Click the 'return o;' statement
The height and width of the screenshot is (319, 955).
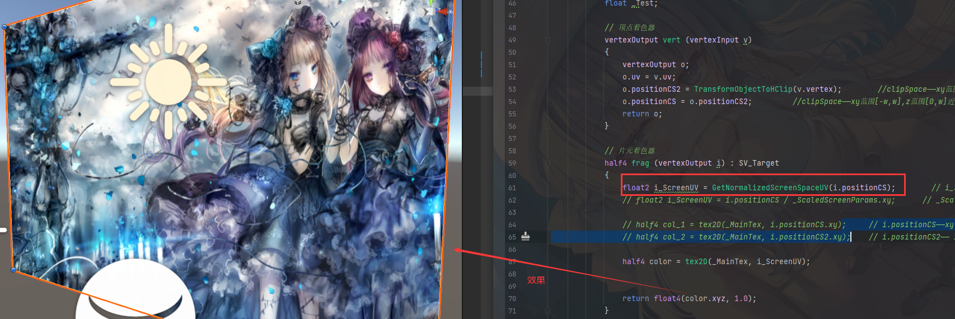642,114
